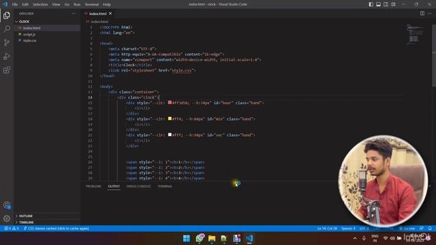
Task: Open the Manage gear icon
Action: coord(7,218)
